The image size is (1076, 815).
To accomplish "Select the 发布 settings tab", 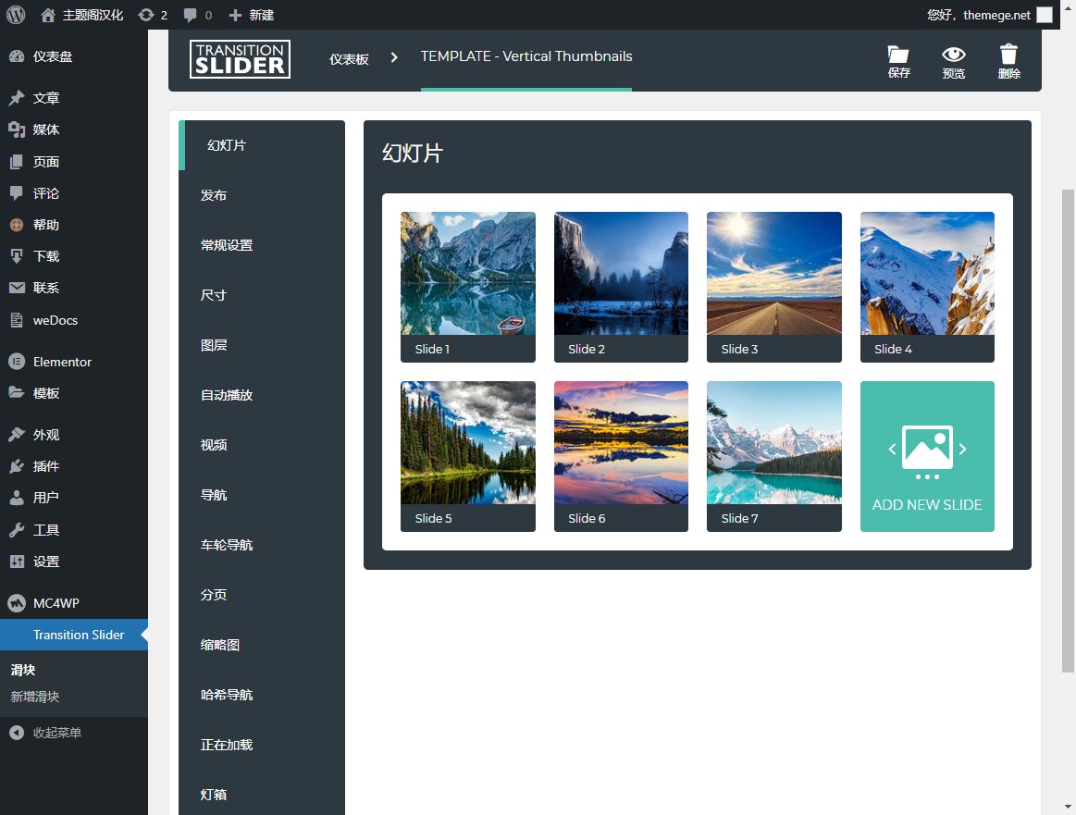I will tap(262, 195).
